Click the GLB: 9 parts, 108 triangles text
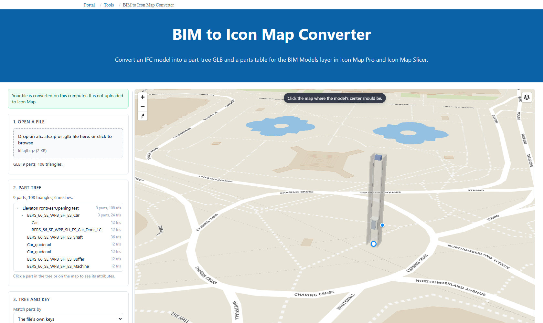543x323 pixels. (38, 164)
